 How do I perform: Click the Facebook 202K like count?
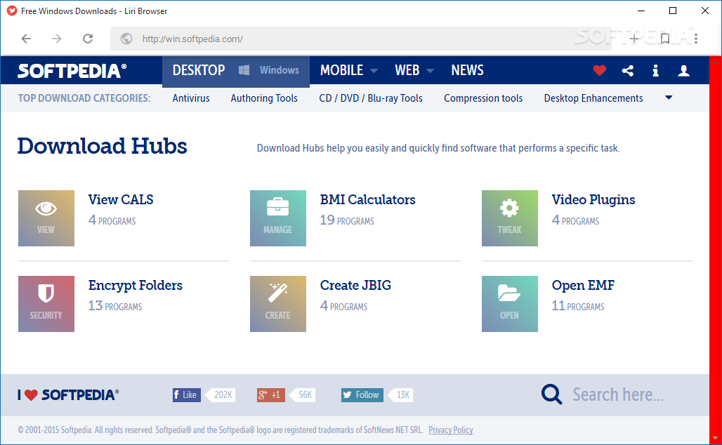[221, 395]
